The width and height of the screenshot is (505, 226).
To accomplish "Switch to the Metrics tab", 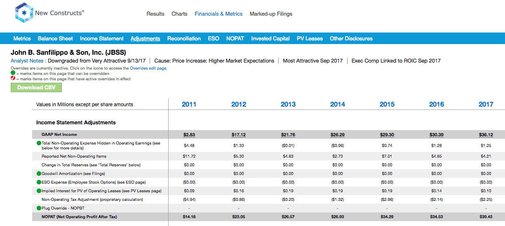I will [x=22, y=38].
